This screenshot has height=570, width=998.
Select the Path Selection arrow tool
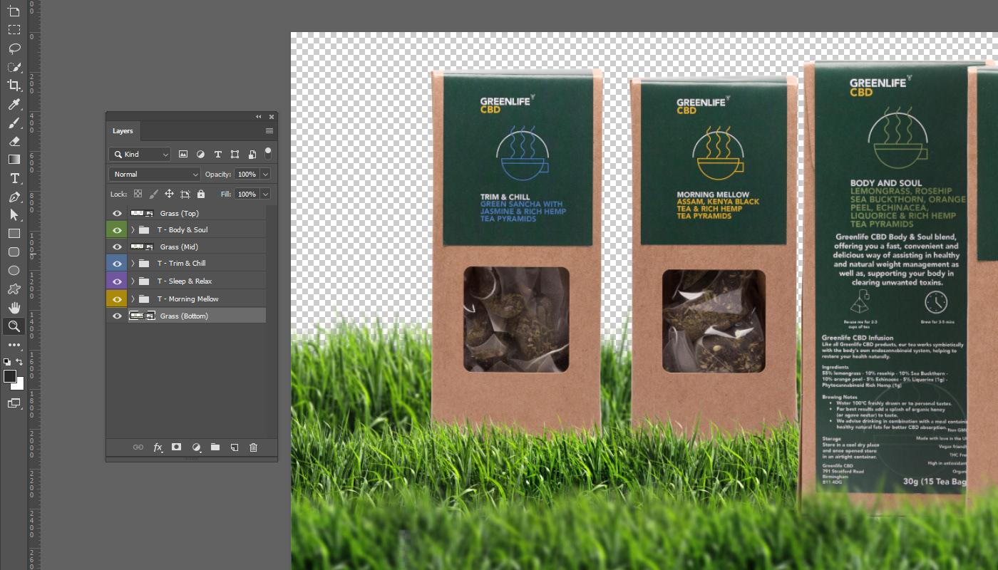point(14,215)
